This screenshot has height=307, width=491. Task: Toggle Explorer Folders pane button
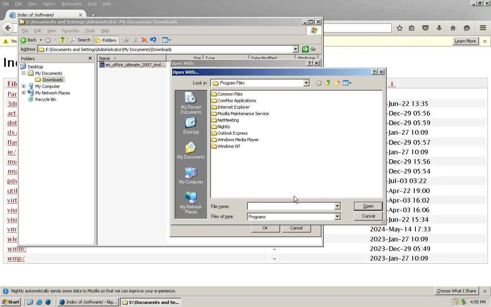(x=105, y=40)
